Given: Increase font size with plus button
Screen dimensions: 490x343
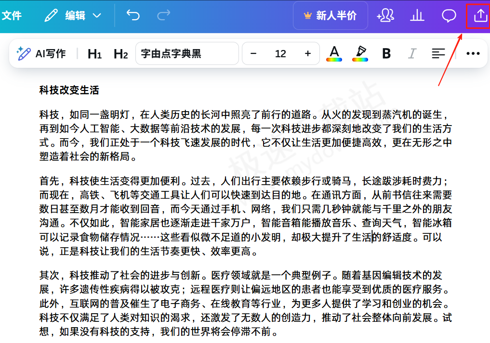Looking at the screenshot, I should pyautogui.click(x=308, y=53).
